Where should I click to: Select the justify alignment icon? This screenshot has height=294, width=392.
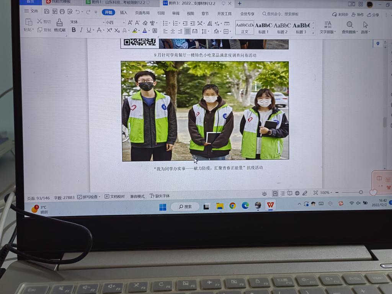(187, 31)
